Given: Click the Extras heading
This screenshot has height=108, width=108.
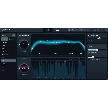Looking at the screenshot, I should (90, 46).
